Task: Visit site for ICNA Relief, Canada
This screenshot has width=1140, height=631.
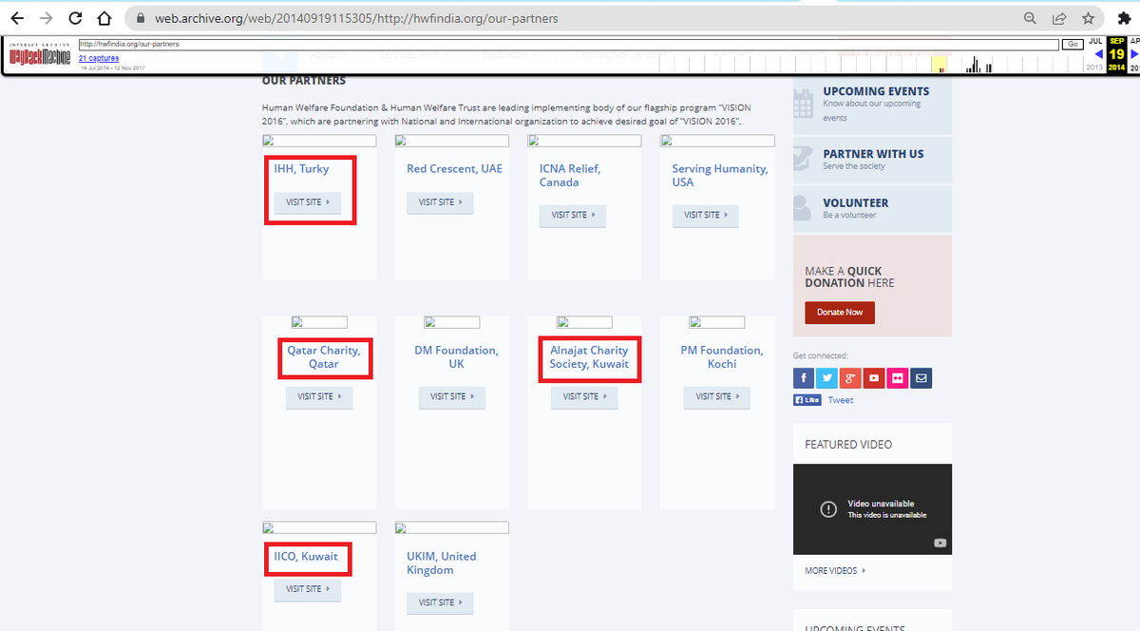Action: (x=573, y=215)
